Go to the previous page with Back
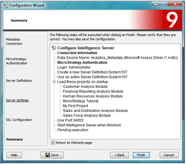Viewport: 186px width, 164px height. tap(120, 155)
